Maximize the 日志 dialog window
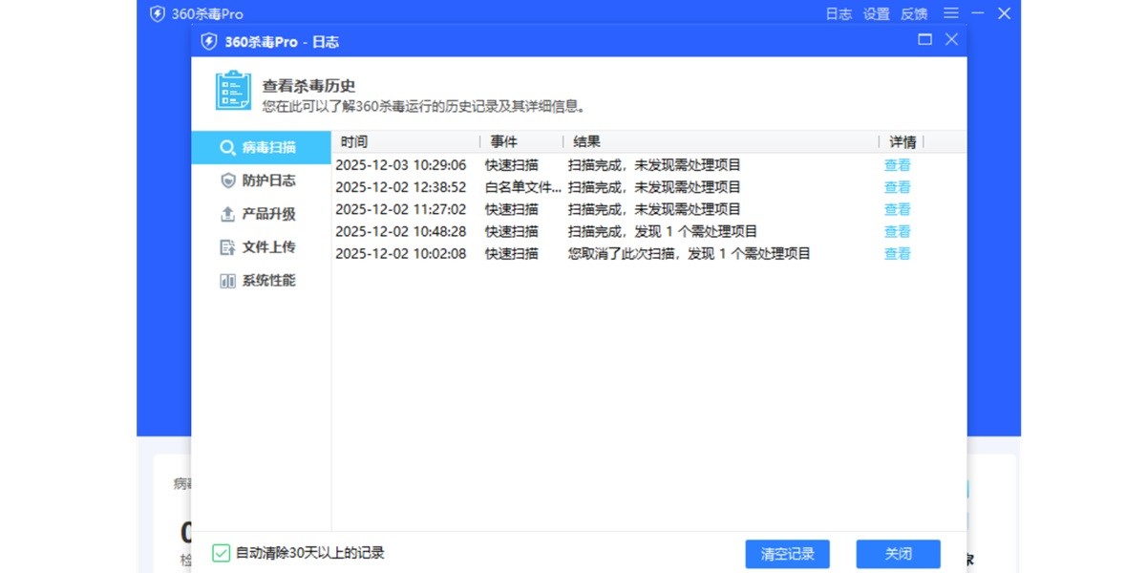The width and height of the screenshot is (1146, 573). pos(924,40)
